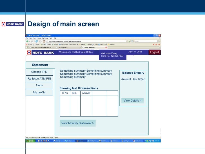Select Change IPIN in the side menu
The image size is (205, 154).
coord(39,72)
